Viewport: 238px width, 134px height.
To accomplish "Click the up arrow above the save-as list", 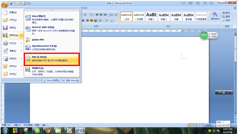I will tap(52, 10).
